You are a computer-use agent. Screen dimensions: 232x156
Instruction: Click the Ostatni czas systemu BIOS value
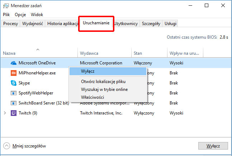(x=224, y=37)
